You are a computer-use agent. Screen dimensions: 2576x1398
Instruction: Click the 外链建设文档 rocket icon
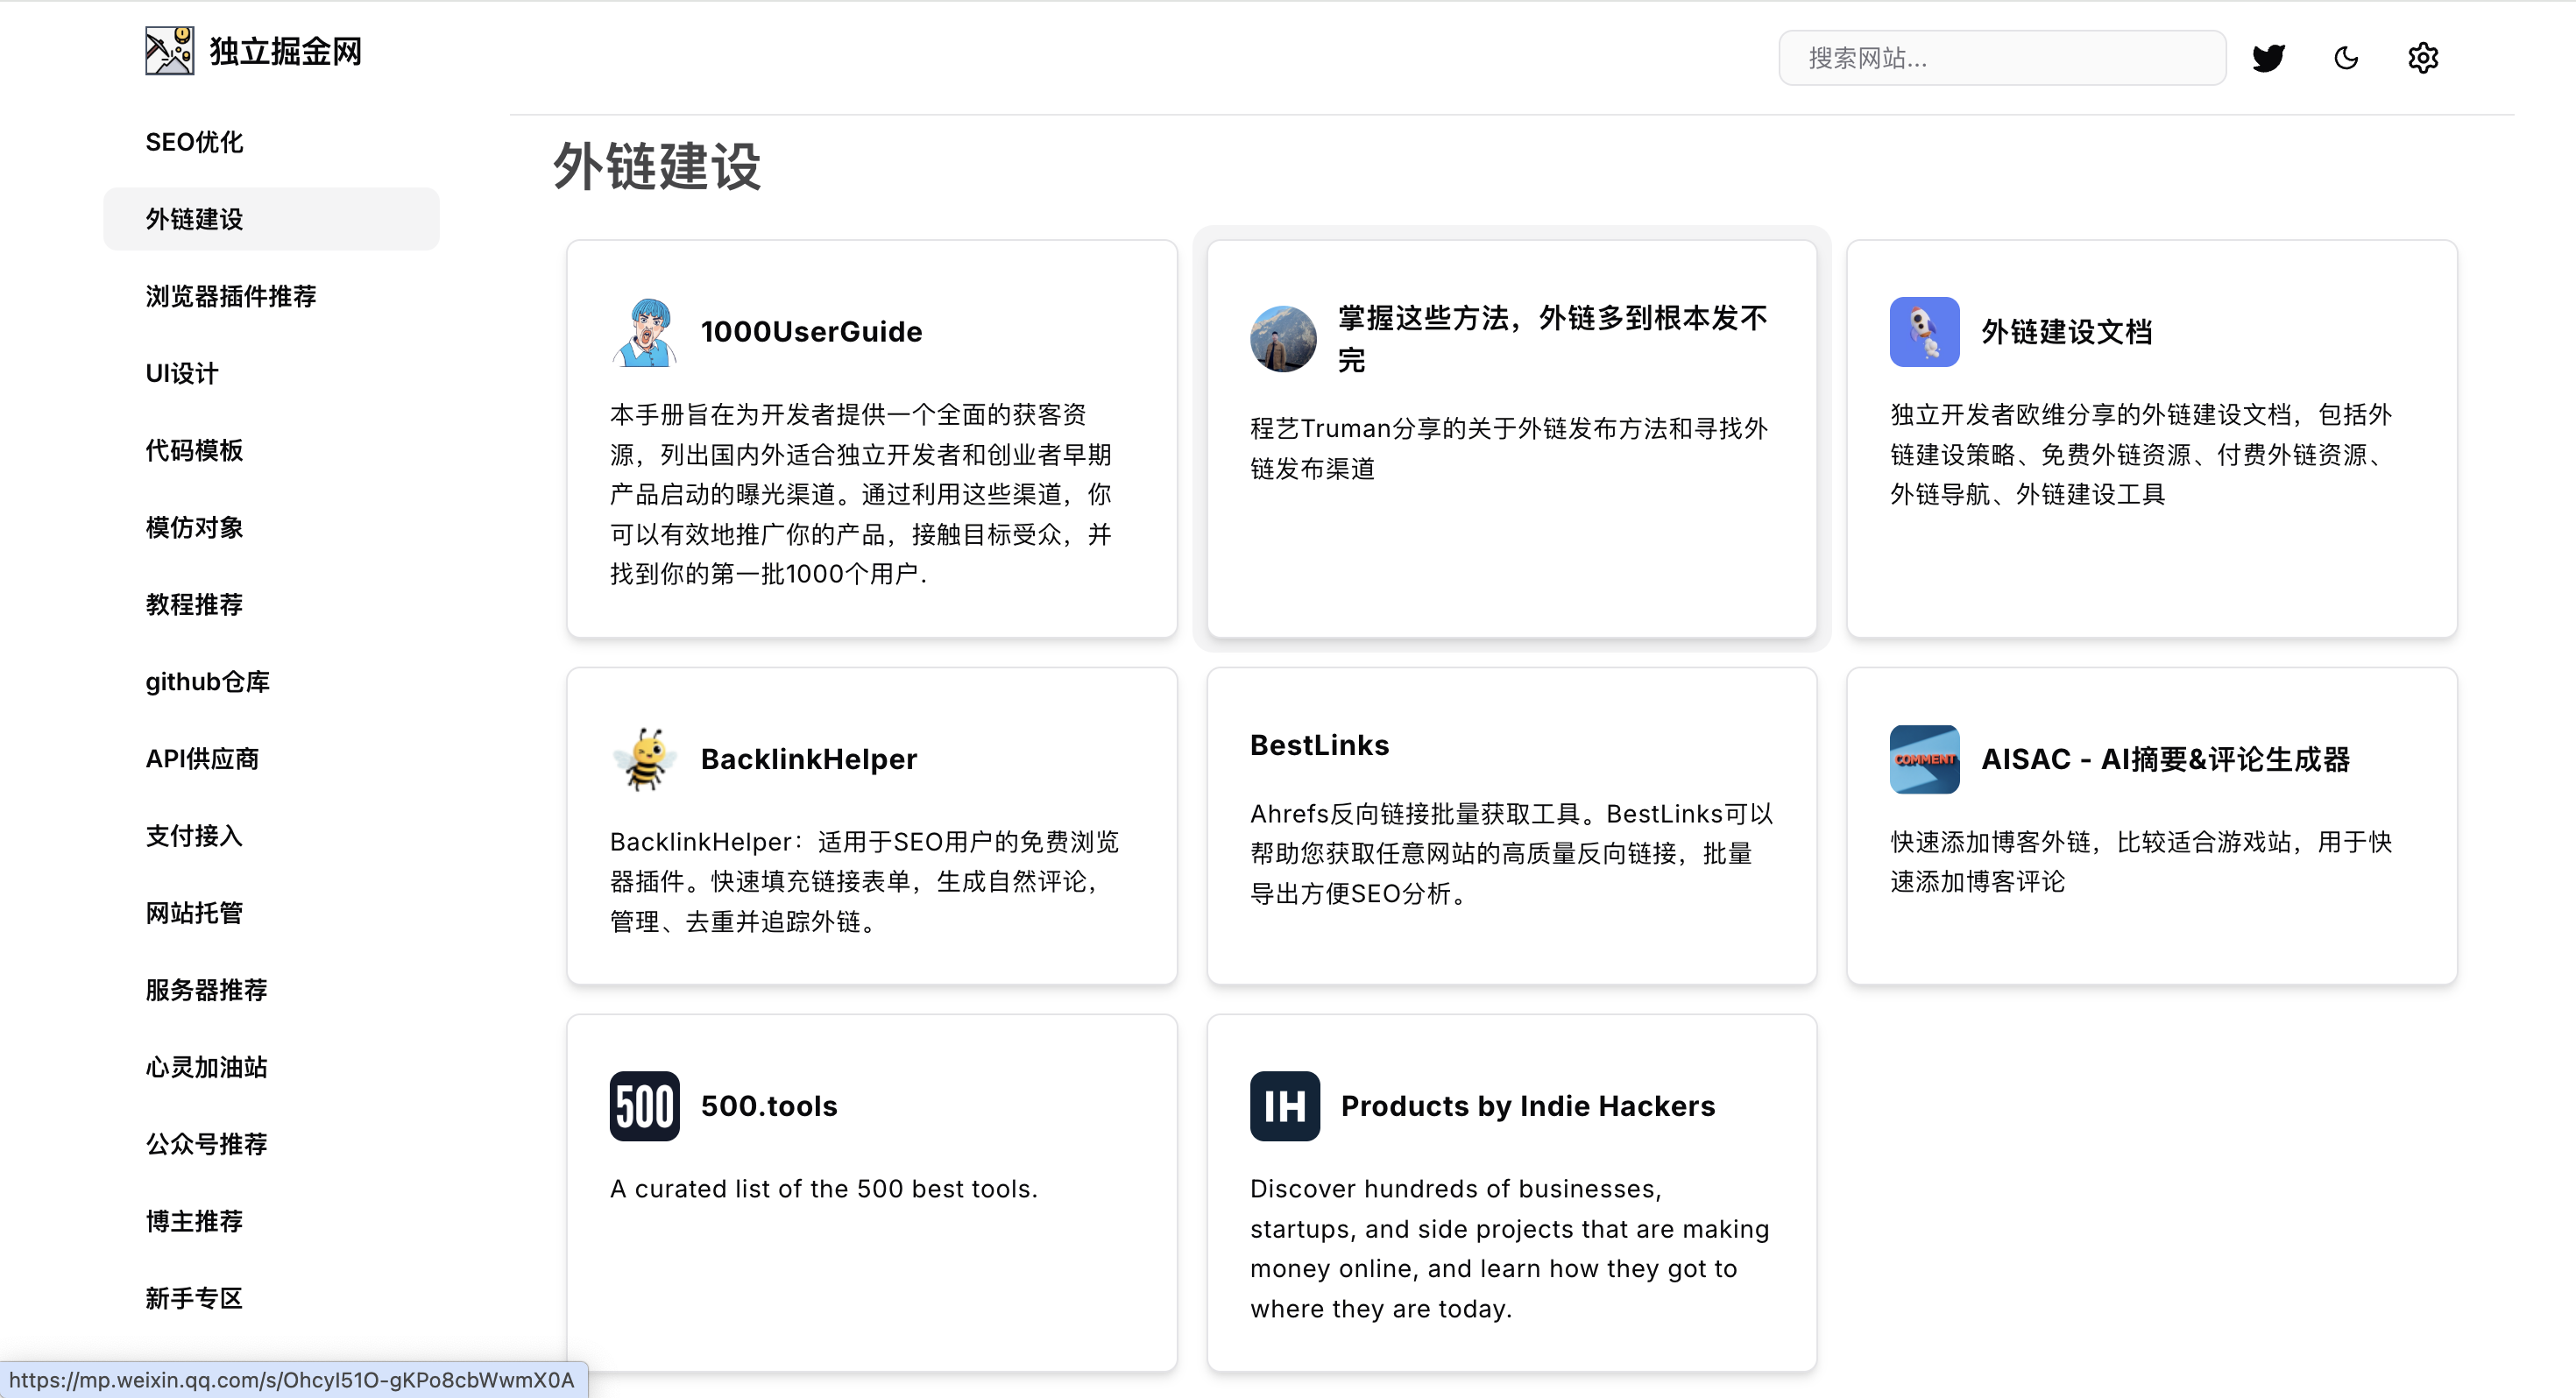(1924, 332)
